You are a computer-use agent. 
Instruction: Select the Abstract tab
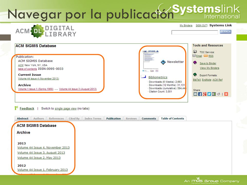coord(23,118)
